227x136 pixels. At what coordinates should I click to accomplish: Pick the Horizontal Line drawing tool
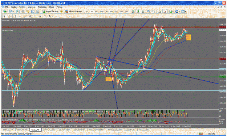tap(20, 16)
